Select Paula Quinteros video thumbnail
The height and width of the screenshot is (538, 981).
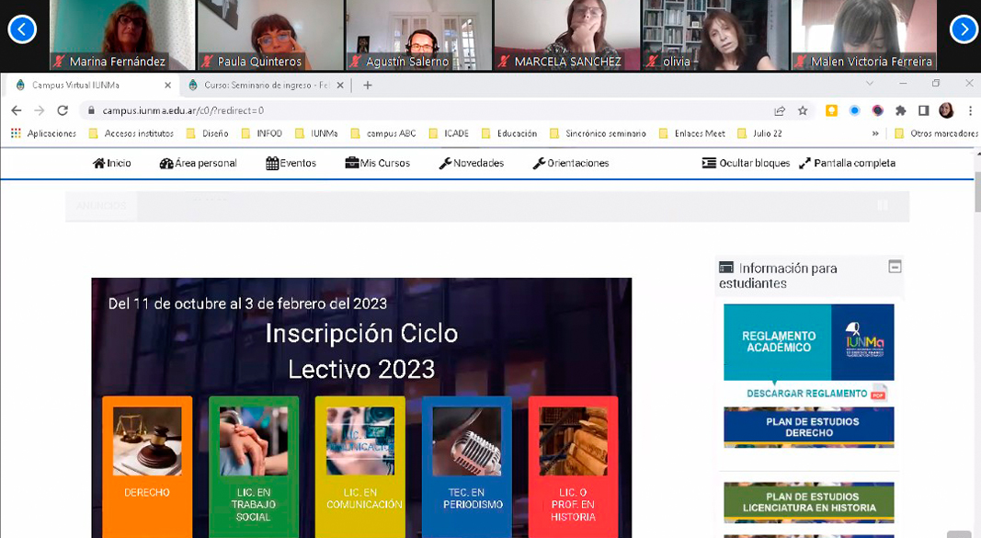(270, 34)
